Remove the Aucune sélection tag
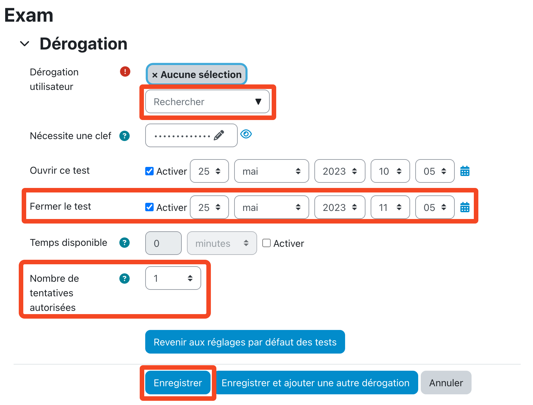 click(x=155, y=75)
